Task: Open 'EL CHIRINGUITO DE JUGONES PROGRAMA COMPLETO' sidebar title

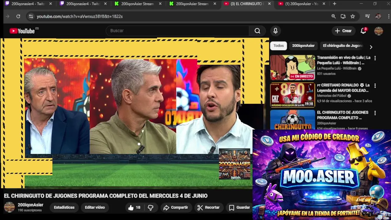Action: [342, 115]
